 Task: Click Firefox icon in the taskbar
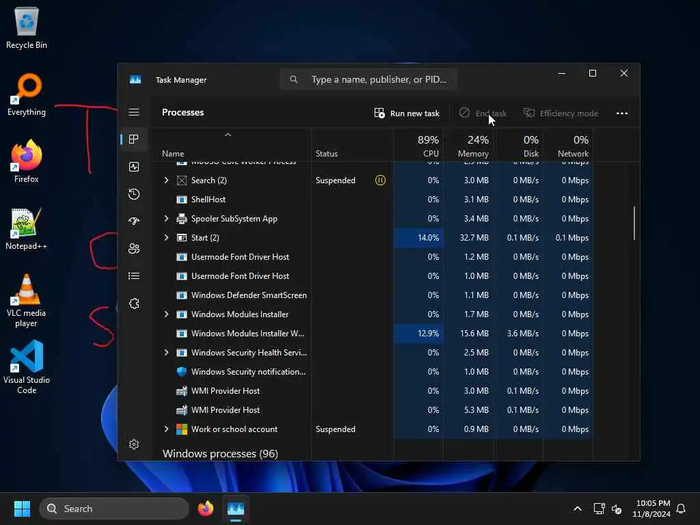click(206, 509)
